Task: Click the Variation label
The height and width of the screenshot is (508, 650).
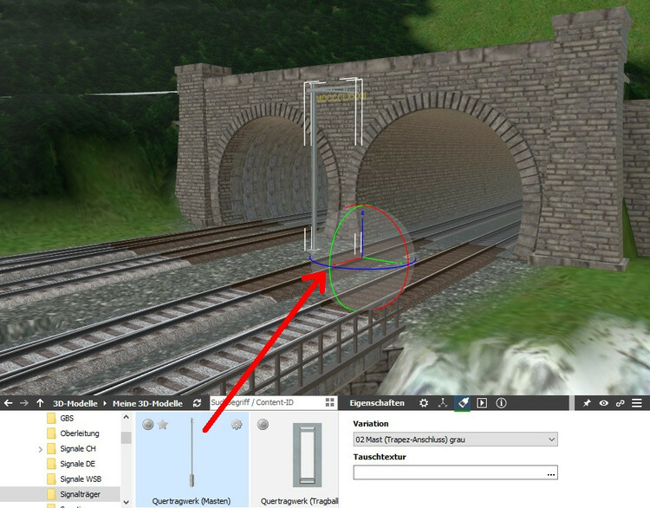Action: (371, 424)
